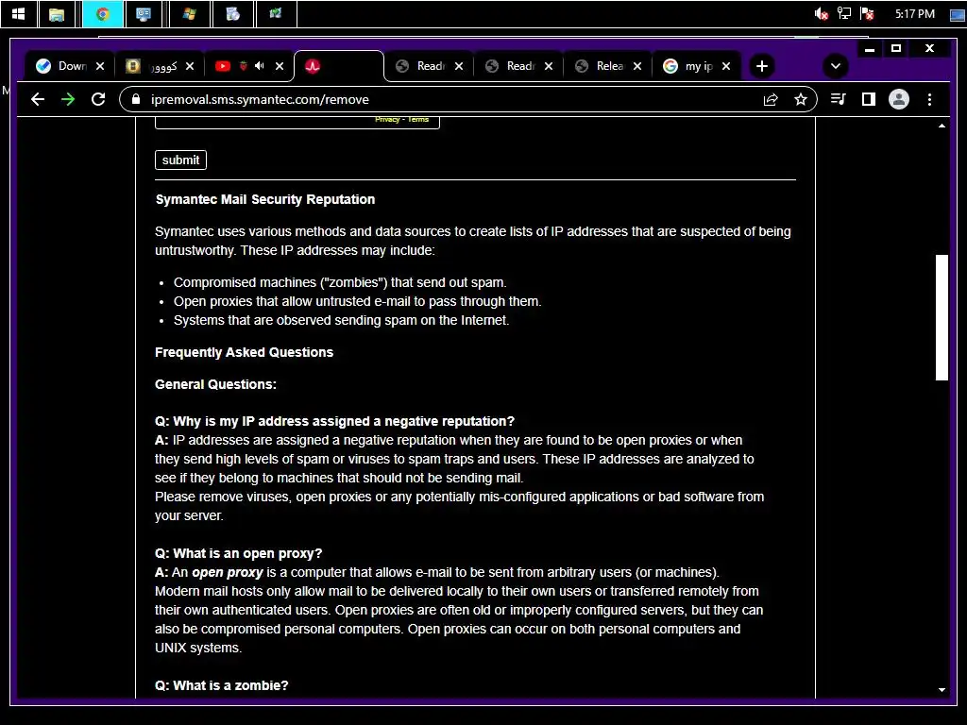Click the Windows flag taskbar icon
Image resolution: width=967 pixels, height=725 pixels.
coord(189,13)
